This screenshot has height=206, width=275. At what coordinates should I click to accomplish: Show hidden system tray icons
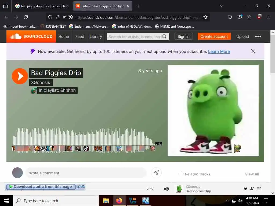click(x=227, y=201)
